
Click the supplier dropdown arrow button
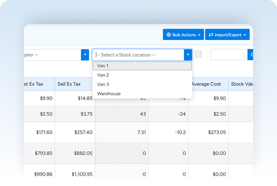click(x=85, y=55)
